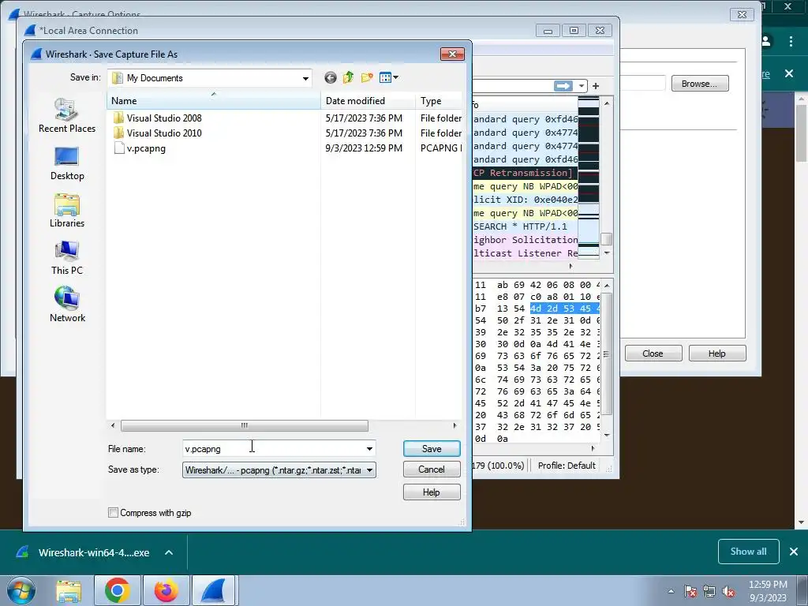This screenshot has height=606, width=808.
Task: Click the File name input field
Action: coord(273,449)
